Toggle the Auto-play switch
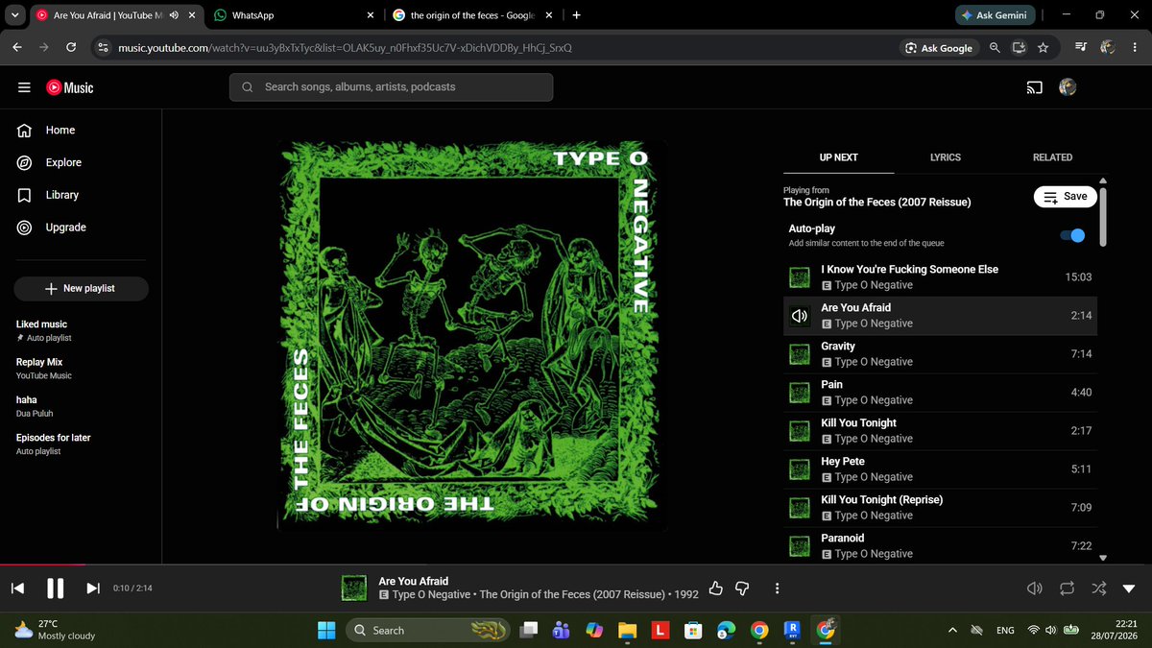This screenshot has width=1152, height=648. click(x=1072, y=235)
